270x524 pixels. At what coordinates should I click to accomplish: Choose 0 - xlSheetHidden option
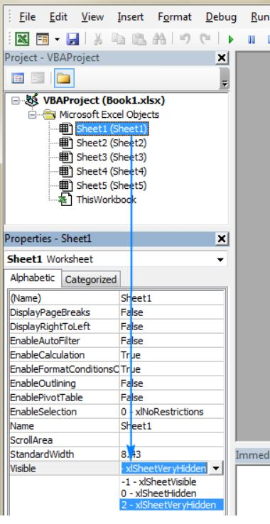click(x=171, y=493)
